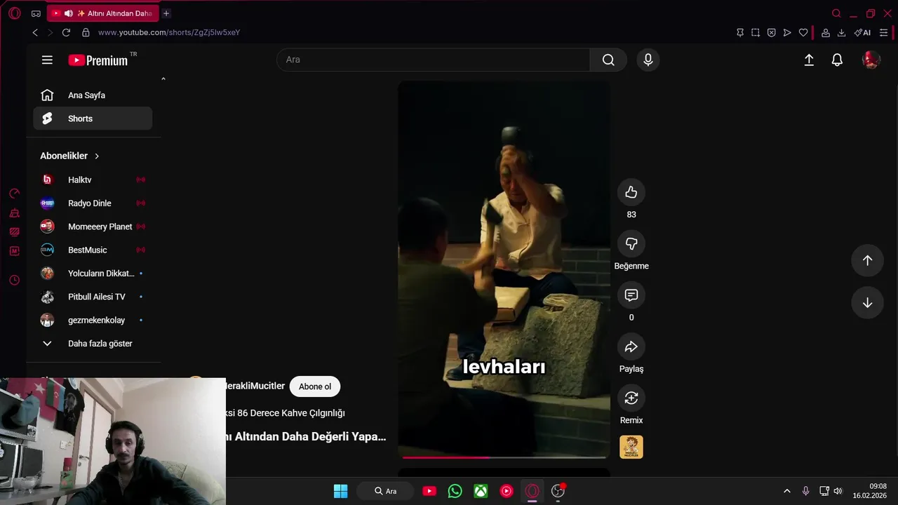Click the upload arrow icon in header
Viewport: 898px width, 505px height.
[x=809, y=60]
